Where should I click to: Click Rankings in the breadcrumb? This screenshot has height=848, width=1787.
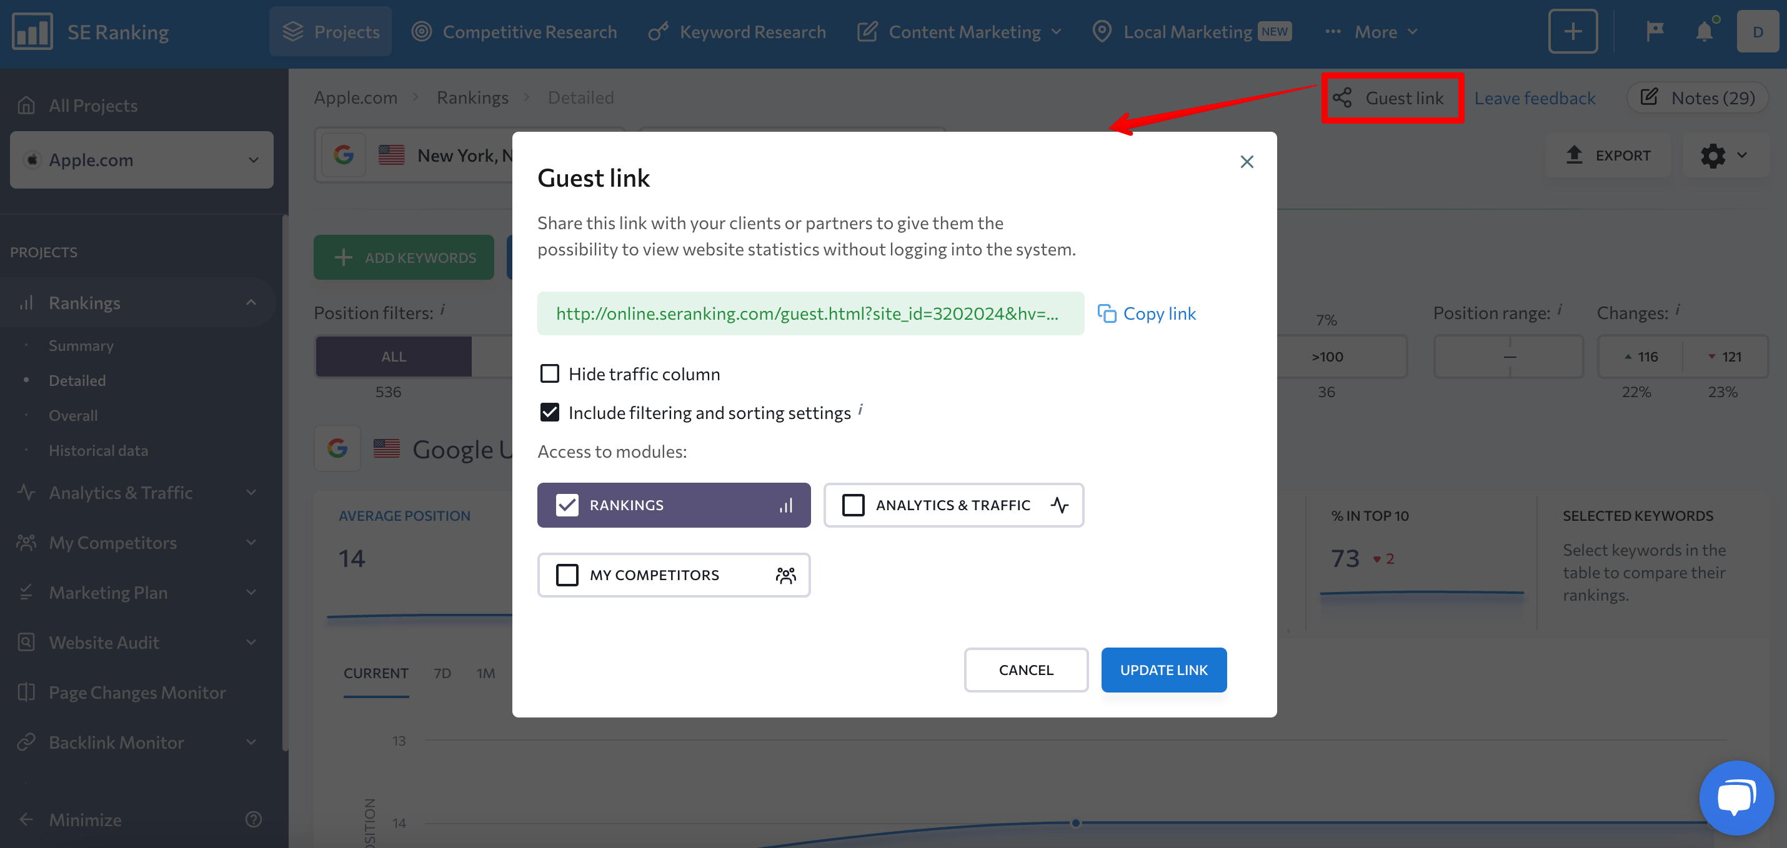coord(472,97)
